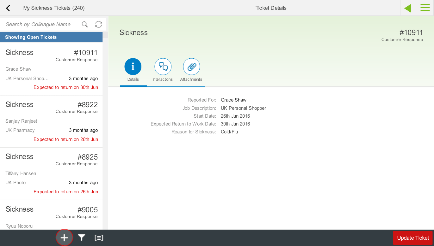Click the Update Ticket button

413,238
